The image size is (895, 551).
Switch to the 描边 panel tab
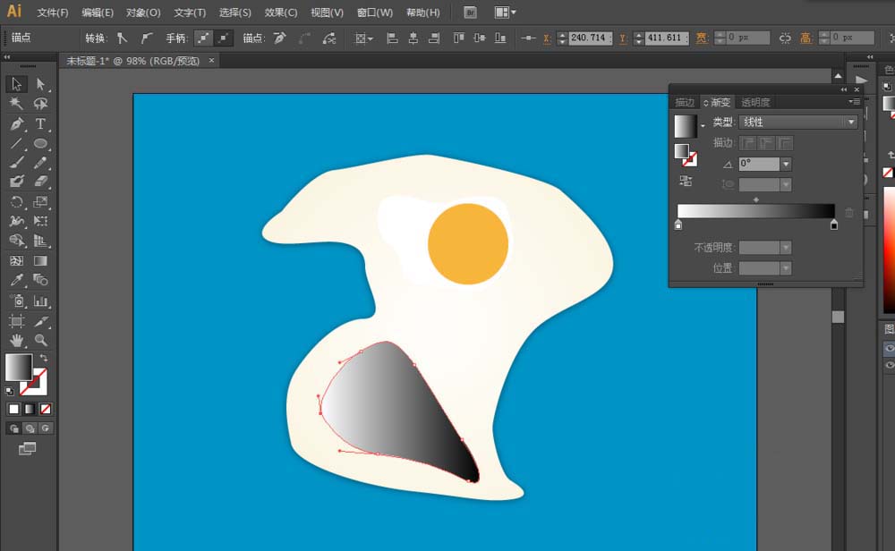coord(685,103)
